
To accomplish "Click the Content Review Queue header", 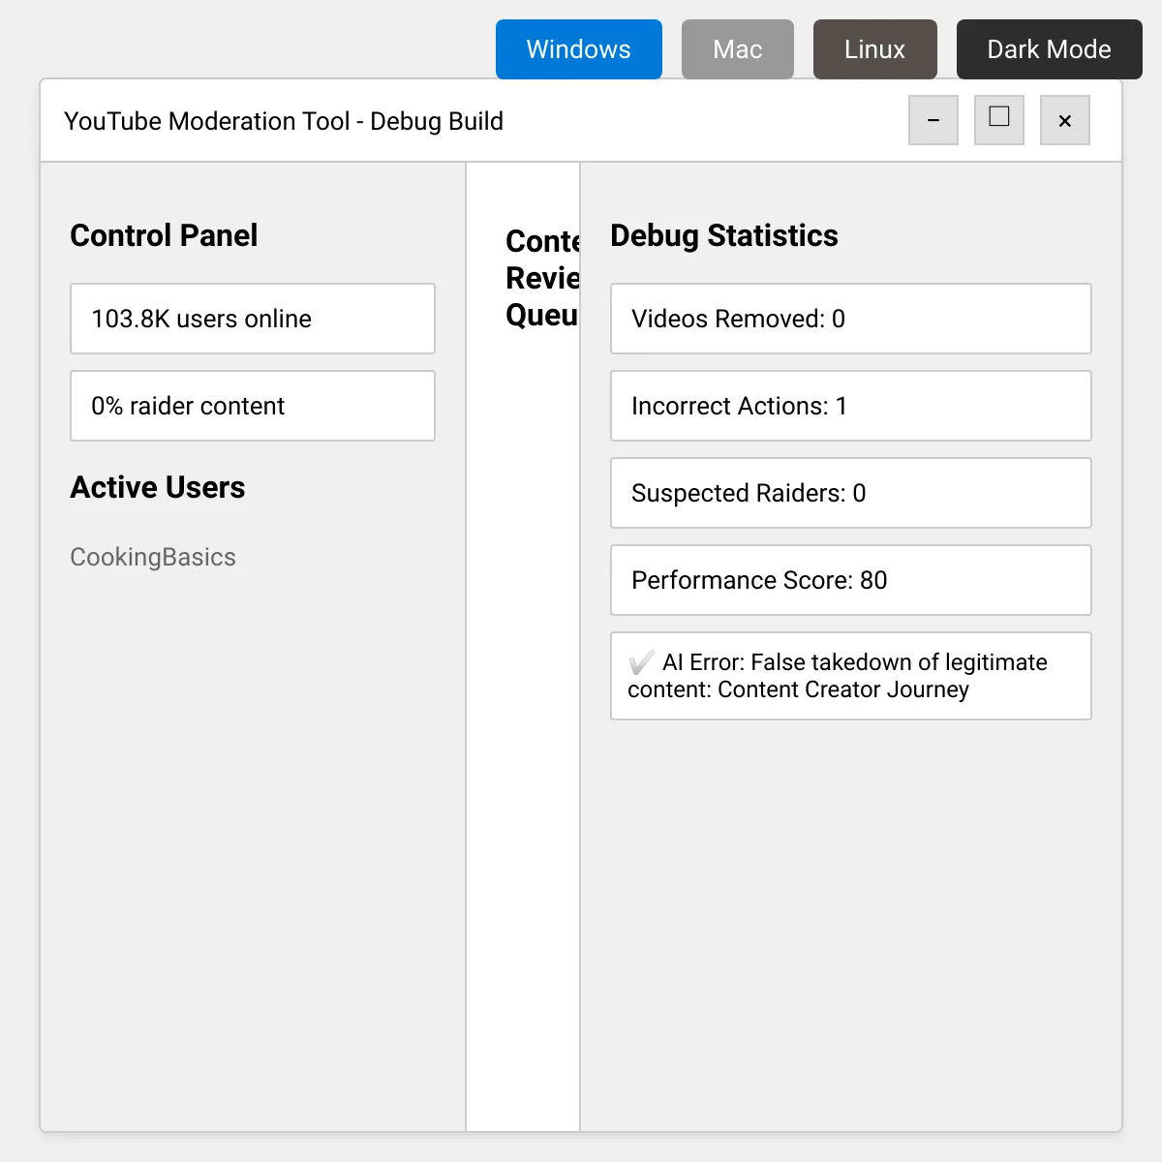I will point(542,278).
